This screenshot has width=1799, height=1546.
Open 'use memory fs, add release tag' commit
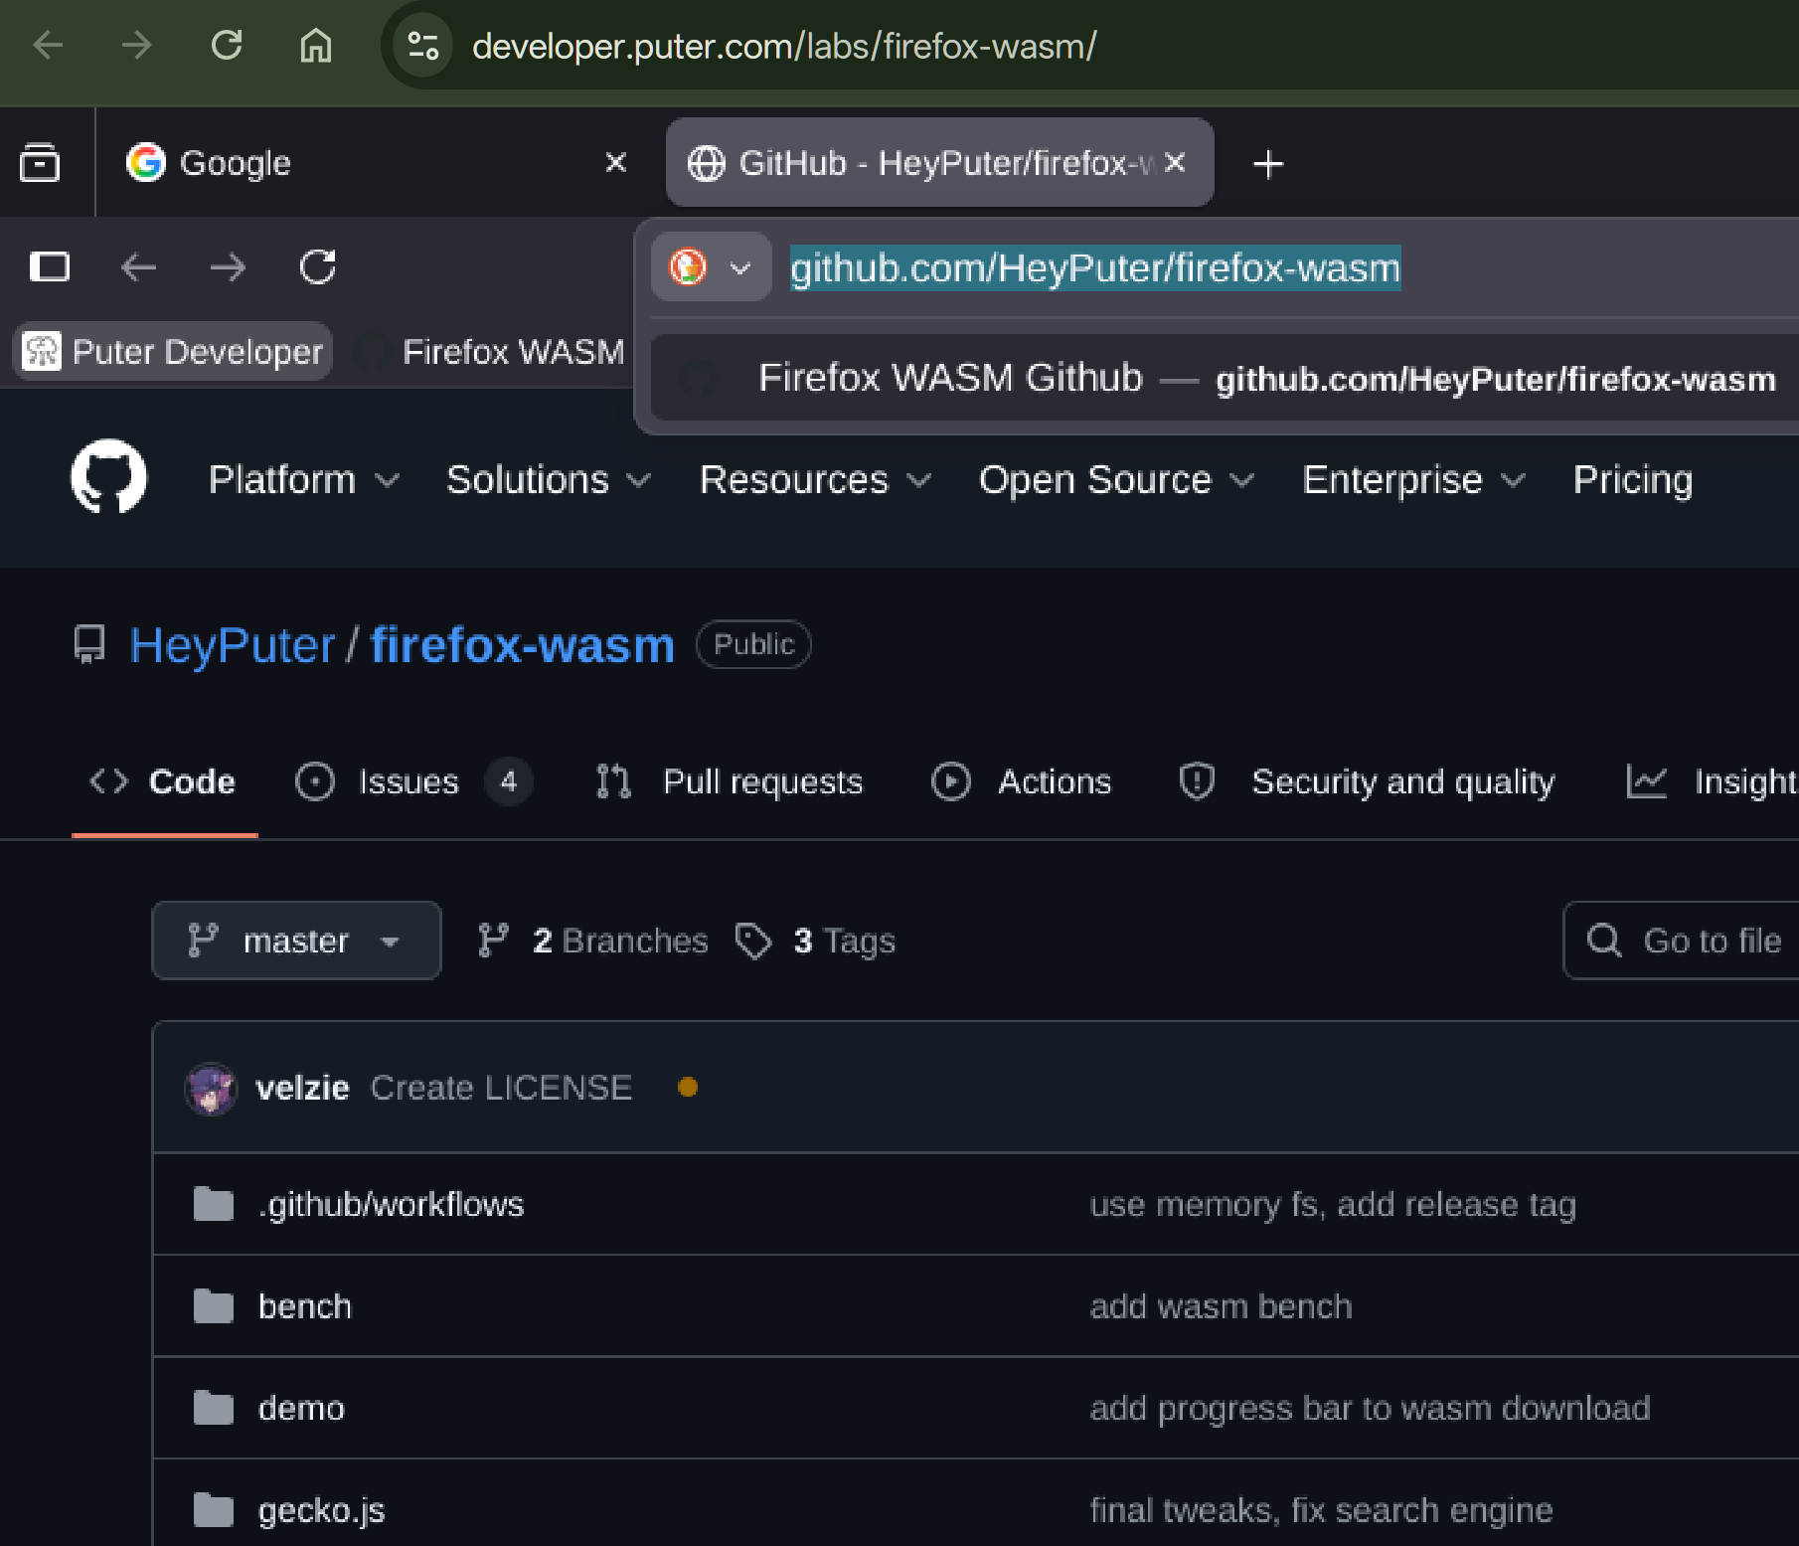point(1333,1204)
